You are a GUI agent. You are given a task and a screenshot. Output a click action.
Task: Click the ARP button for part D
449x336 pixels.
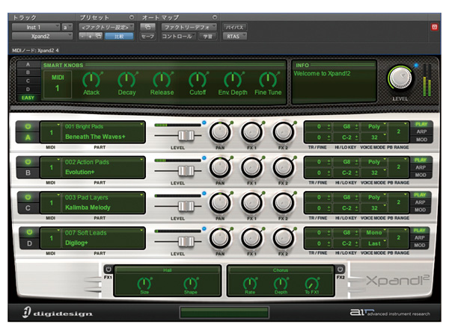click(420, 237)
